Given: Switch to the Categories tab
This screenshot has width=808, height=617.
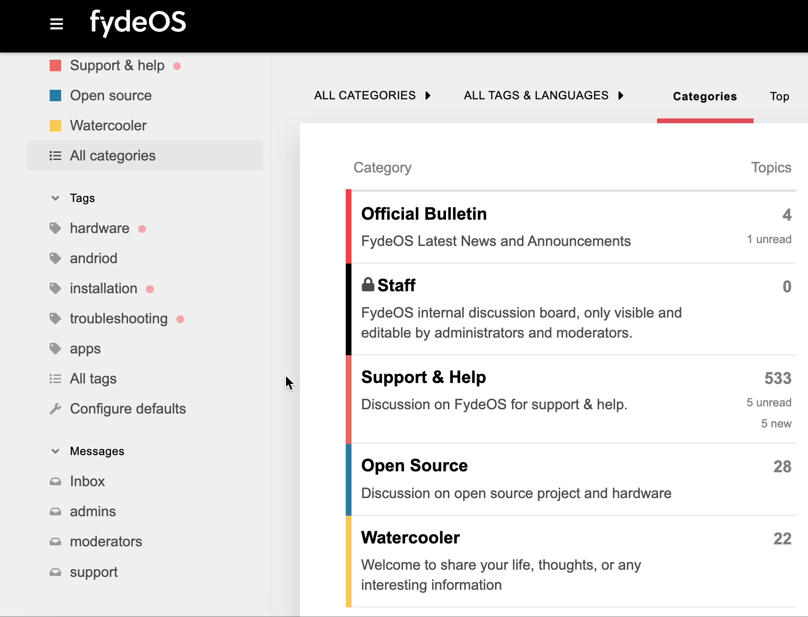Looking at the screenshot, I should click(x=705, y=96).
